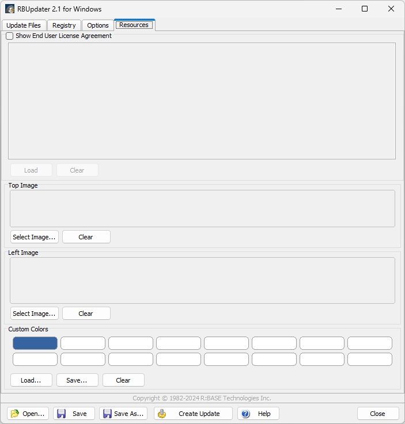
Task: Click the Top Image preview area
Action: tap(203, 208)
